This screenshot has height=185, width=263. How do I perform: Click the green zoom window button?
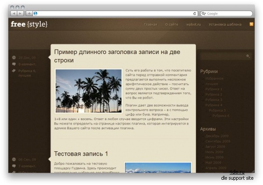pyautogui.click(x=23, y=7)
